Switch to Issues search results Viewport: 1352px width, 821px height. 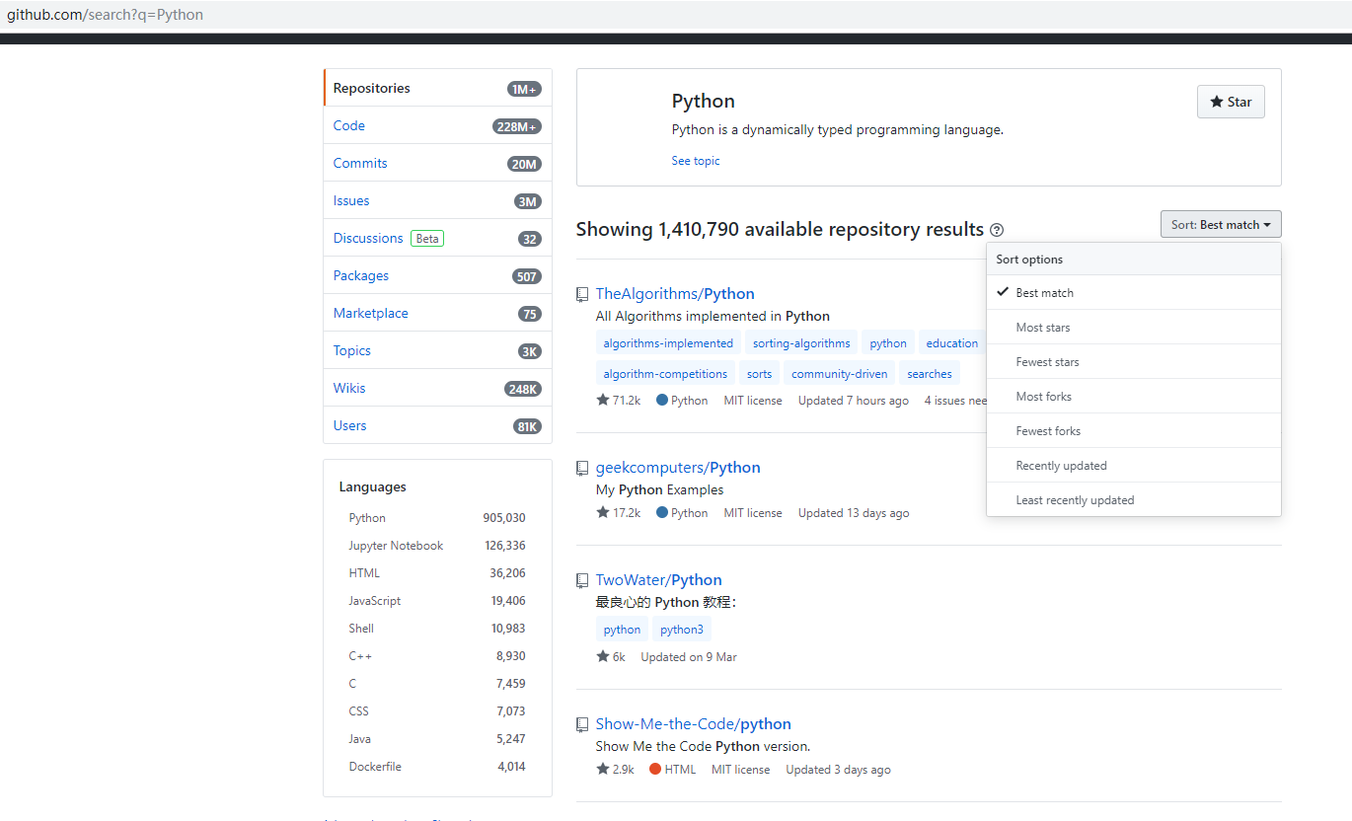[437, 200]
